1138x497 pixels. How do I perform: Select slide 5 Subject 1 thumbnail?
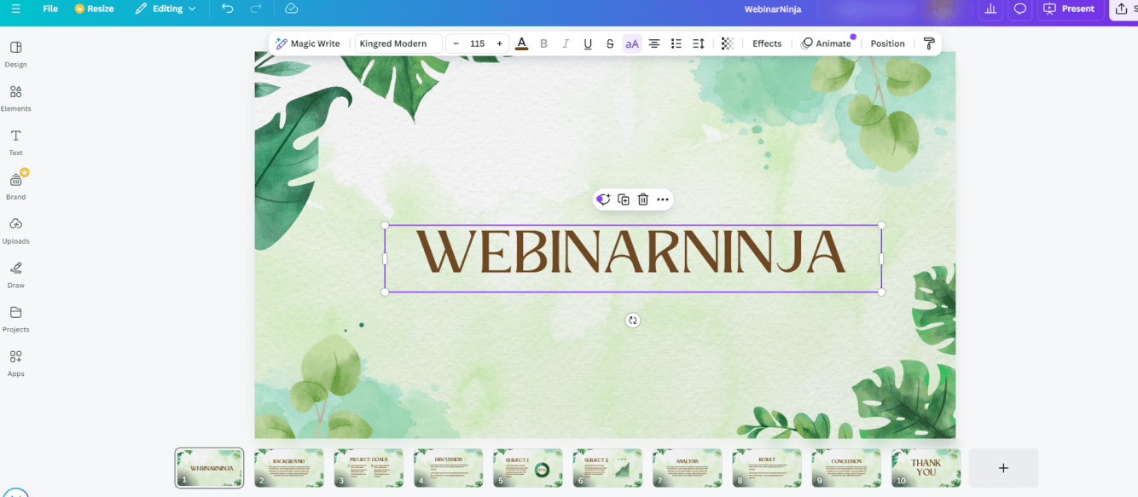pyautogui.click(x=528, y=468)
